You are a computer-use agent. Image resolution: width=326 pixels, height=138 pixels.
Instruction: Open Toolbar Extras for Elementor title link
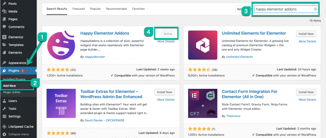[x=111, y=94]
